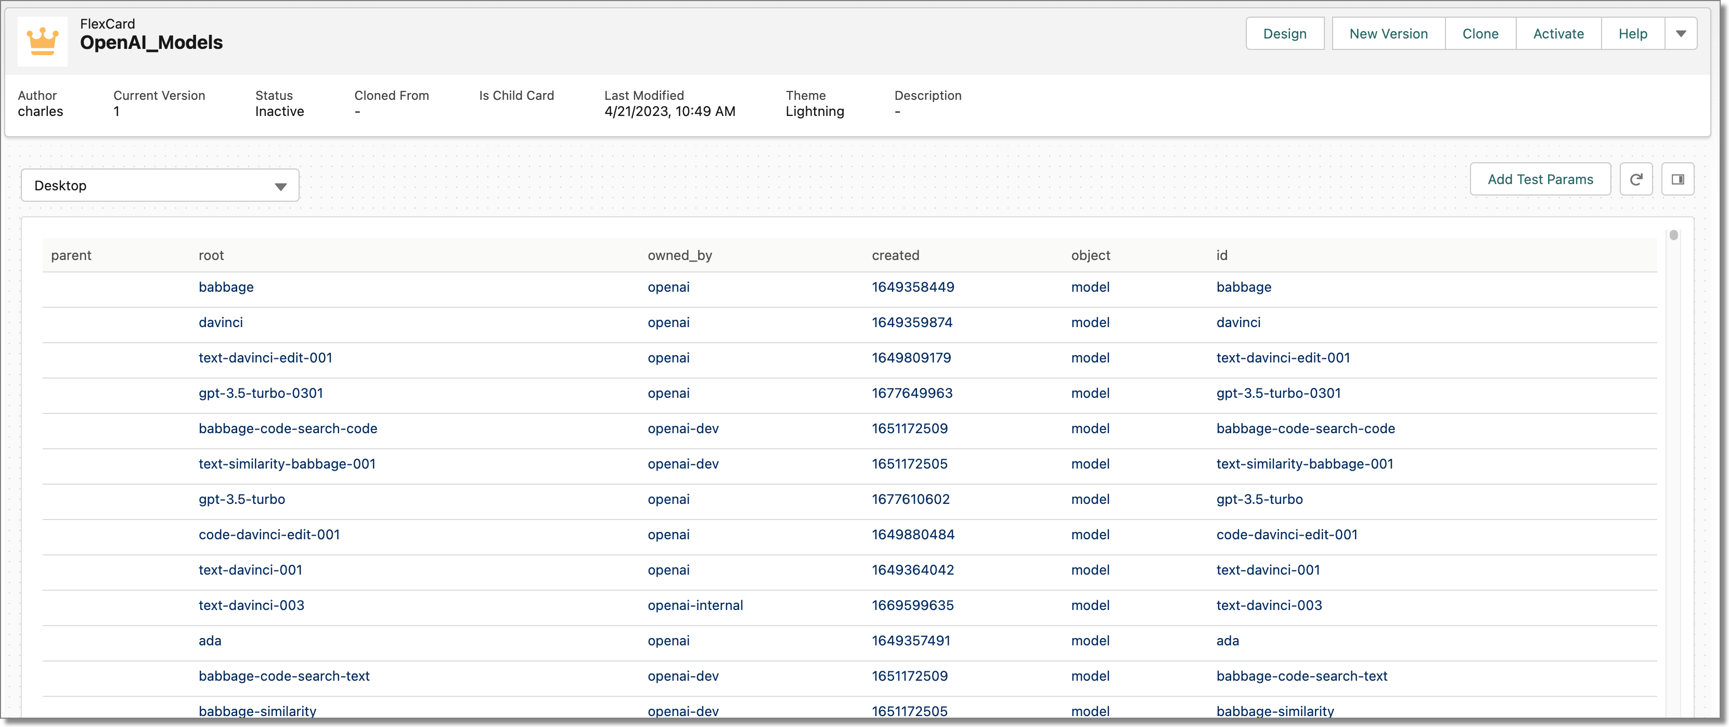1729x727 pixels.
Task: Click 'openai' owner in davinci row
Action: pos(668,322)
